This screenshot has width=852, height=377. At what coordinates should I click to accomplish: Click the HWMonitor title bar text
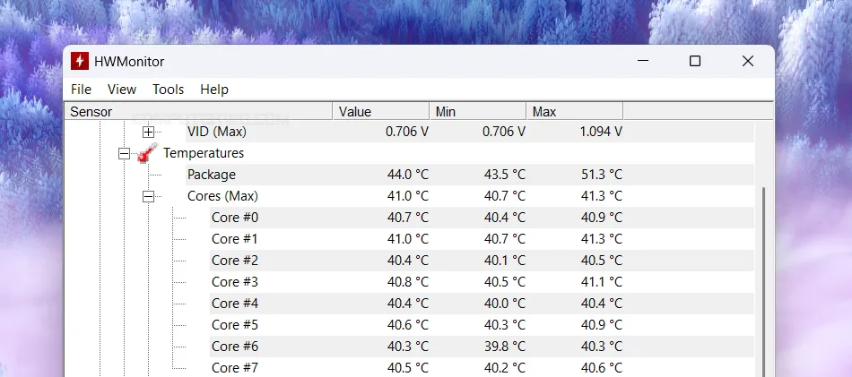(x=129, y=61)
